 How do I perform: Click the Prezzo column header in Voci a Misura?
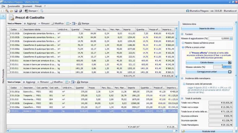(90, 30)
